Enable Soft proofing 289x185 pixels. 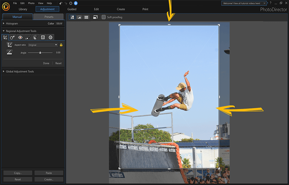(104, 17)
